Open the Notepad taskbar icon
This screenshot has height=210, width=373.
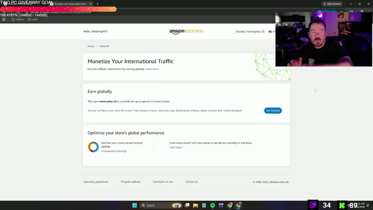pyautogui.click(x=204, y=205)
